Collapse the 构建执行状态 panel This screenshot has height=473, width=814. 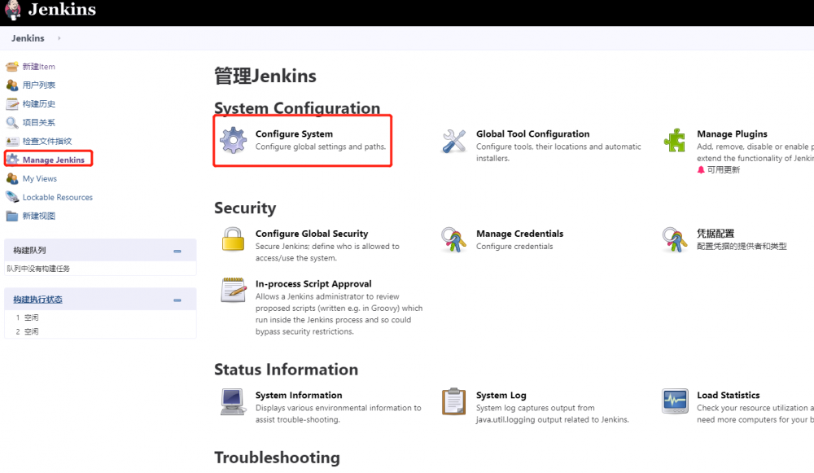[x=177, y=299]
